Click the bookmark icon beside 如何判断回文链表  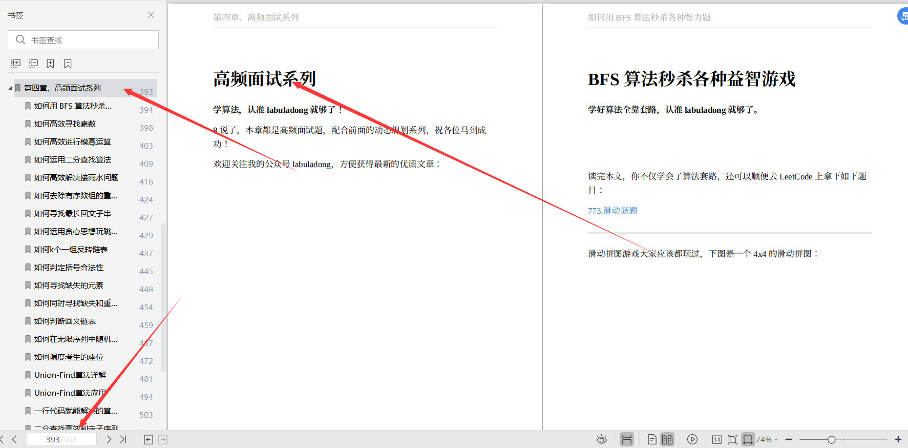click(x=28, y=321)
